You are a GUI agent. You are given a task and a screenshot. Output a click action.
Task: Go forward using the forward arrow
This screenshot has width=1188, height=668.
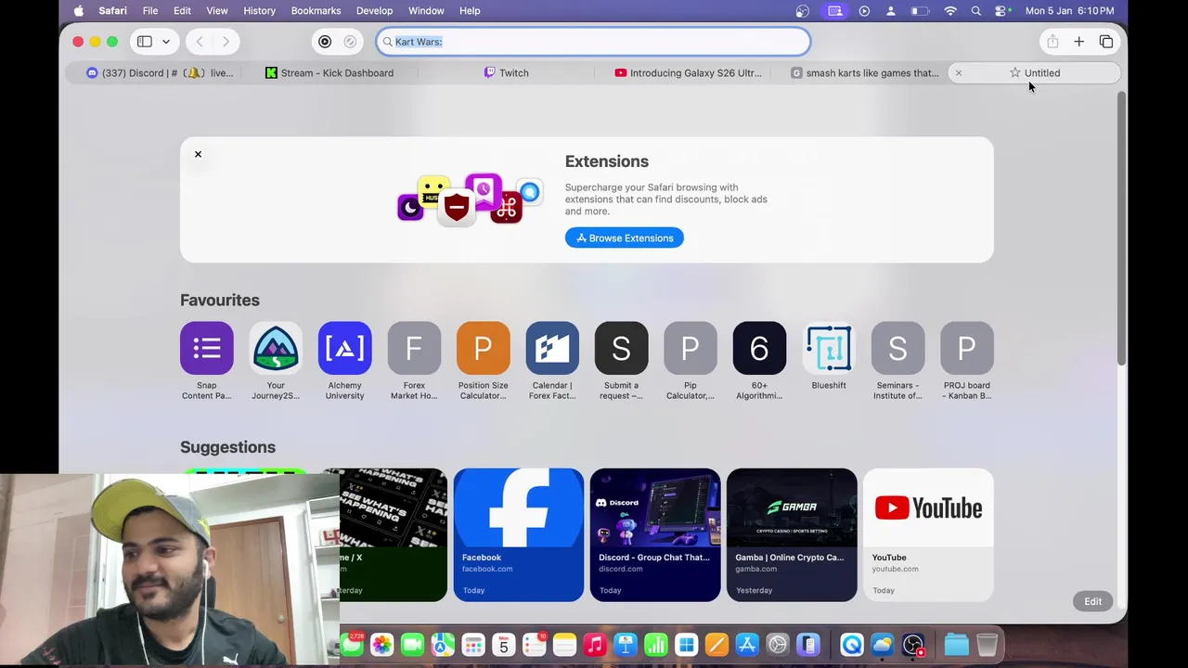[226, 42]
